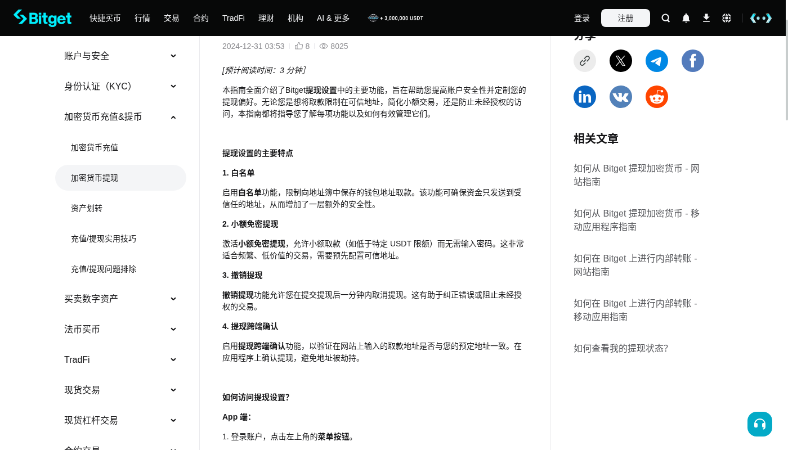Open AI & 更多 menu
The height and width of the screenshot is (450, 788).
tap(333, 18)
